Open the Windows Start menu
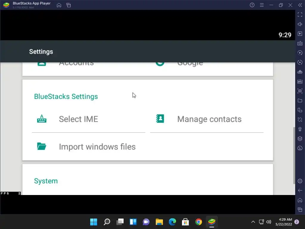 tap(94, 222)
